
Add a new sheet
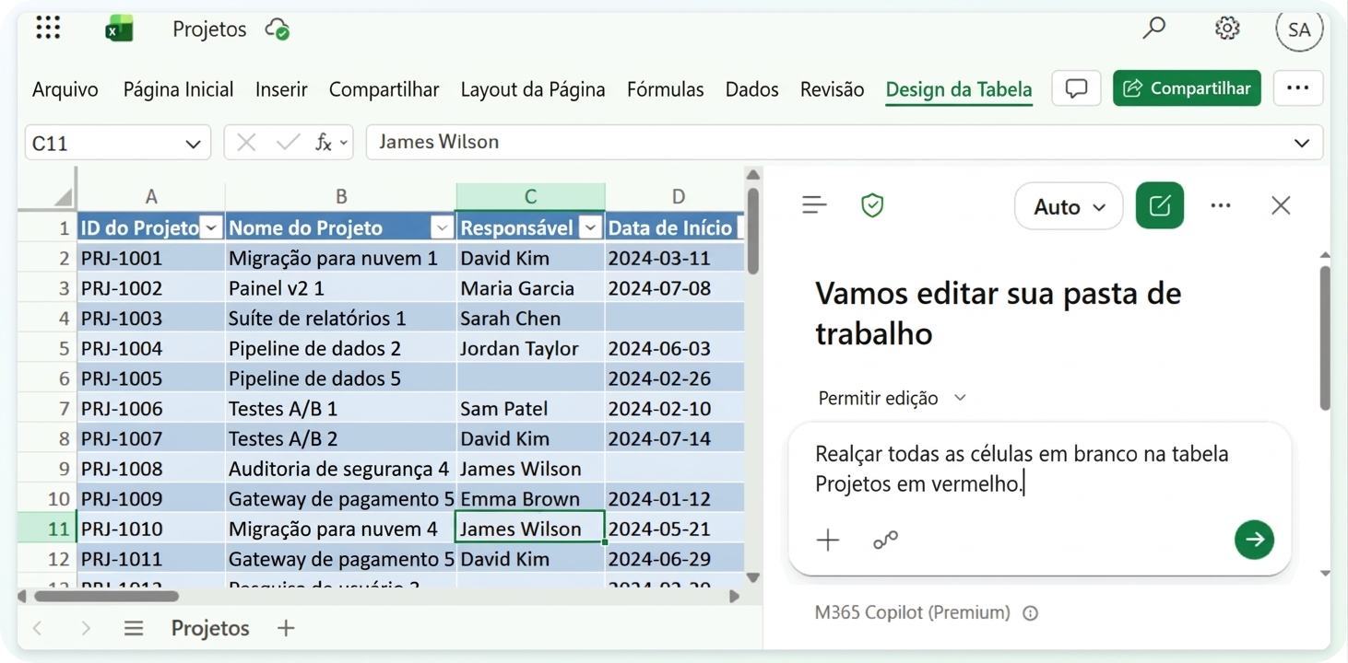(x=286, y=628)
